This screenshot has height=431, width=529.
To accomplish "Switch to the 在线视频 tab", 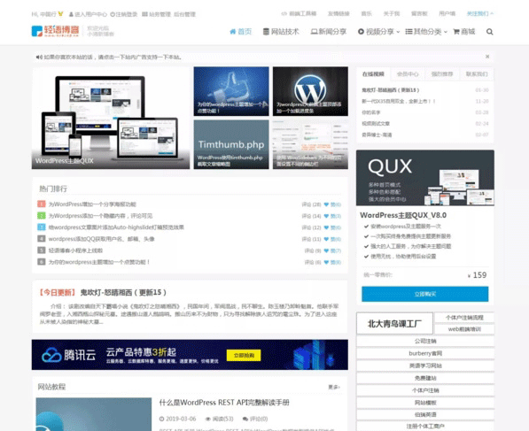I will click(x=373, y=74).
